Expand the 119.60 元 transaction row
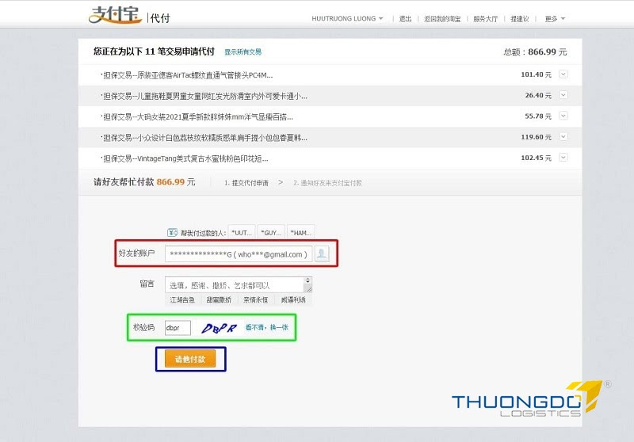 tap(563, 136)
